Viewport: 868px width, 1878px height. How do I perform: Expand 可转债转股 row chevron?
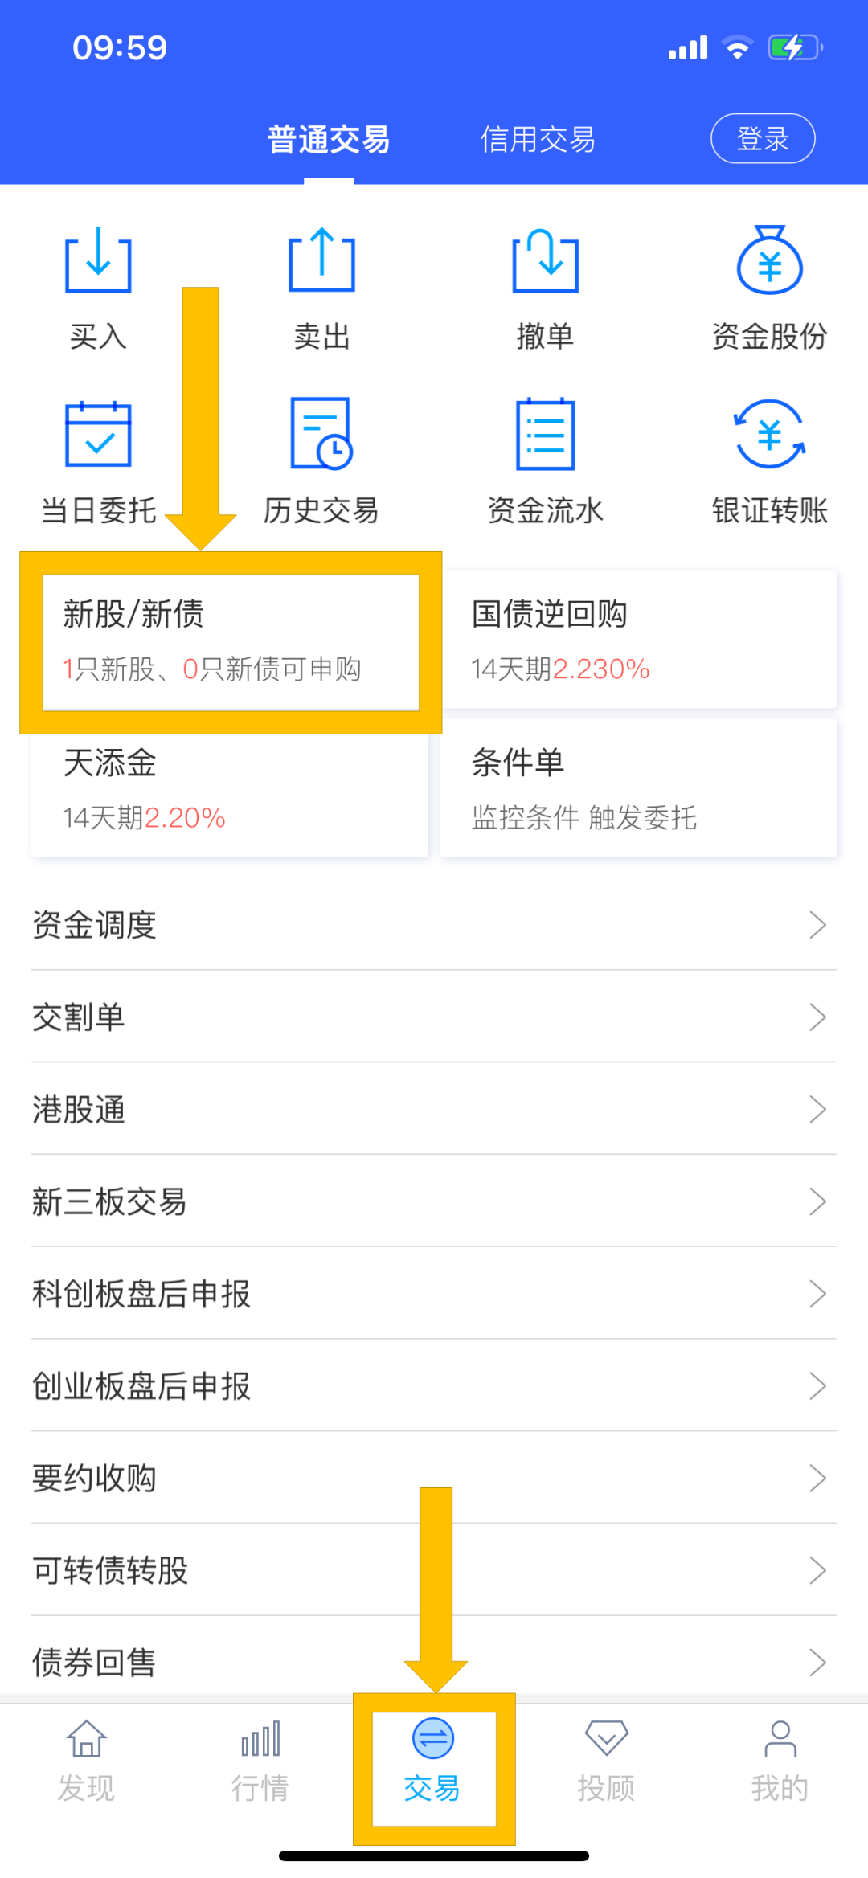pos(817,1570)
